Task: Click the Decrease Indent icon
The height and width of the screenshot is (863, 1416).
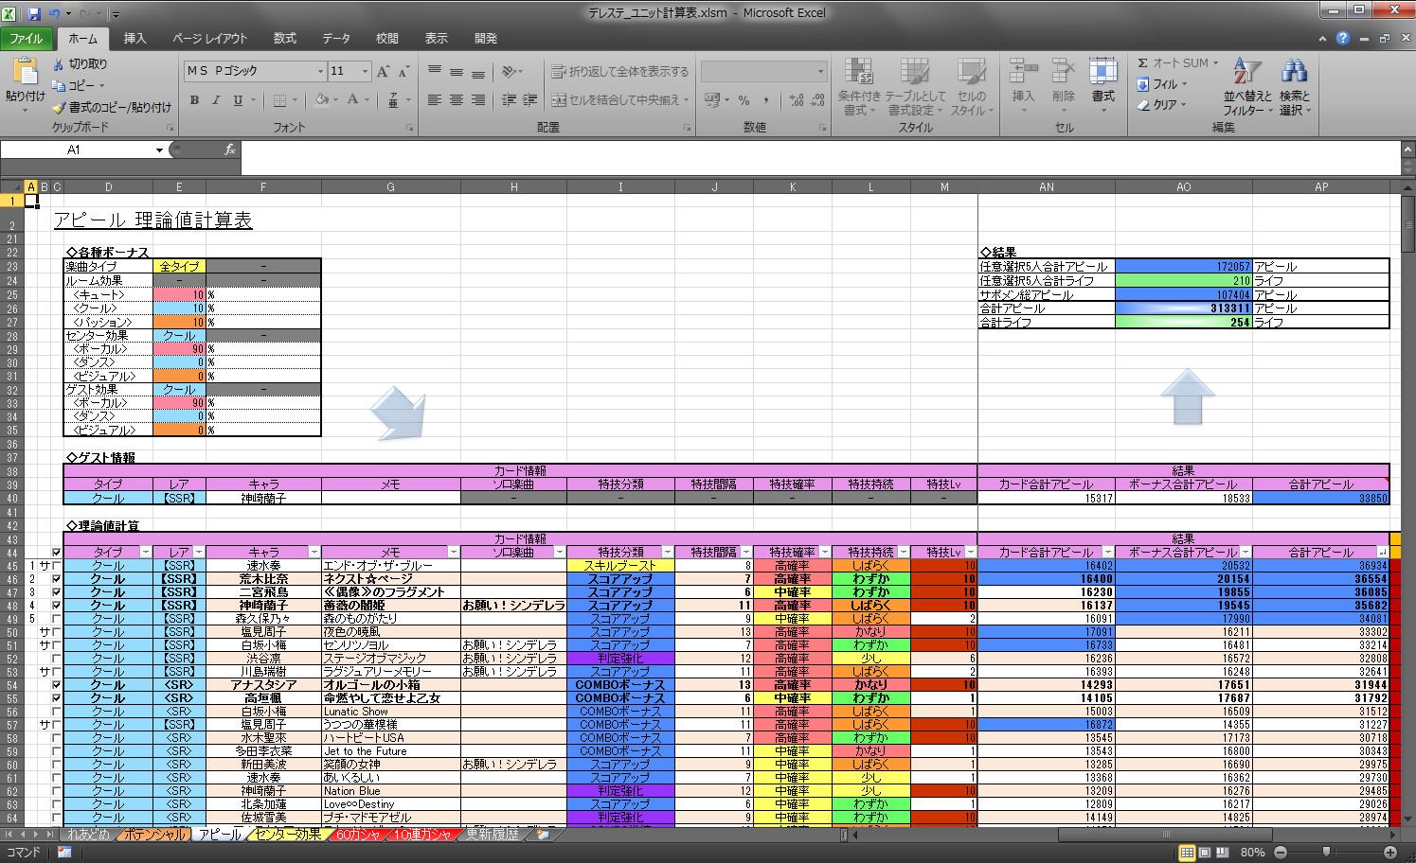Action: [x=510, y=100]
